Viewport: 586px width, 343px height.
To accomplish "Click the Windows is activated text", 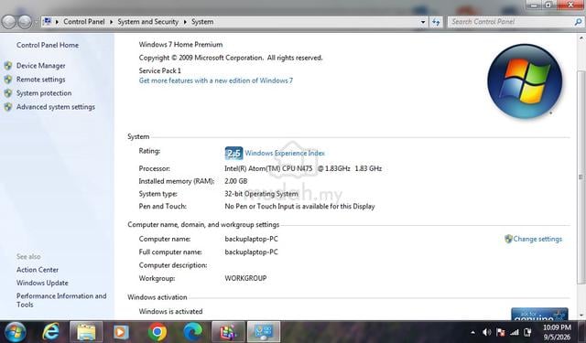I will [x=171, y=311].
